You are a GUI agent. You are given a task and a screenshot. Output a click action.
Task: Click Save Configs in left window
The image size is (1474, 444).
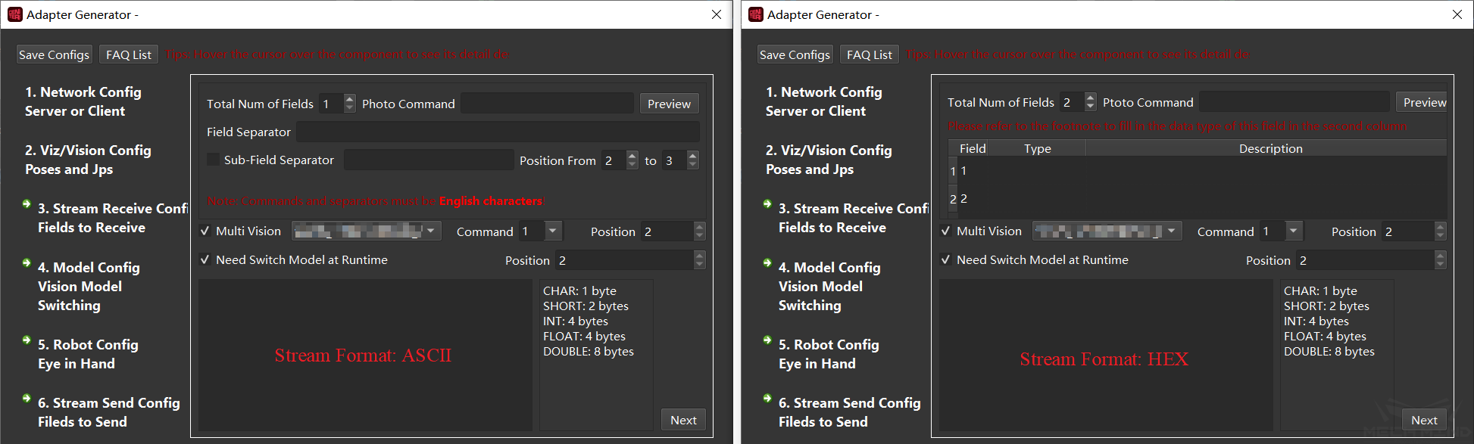click(54, 54)
